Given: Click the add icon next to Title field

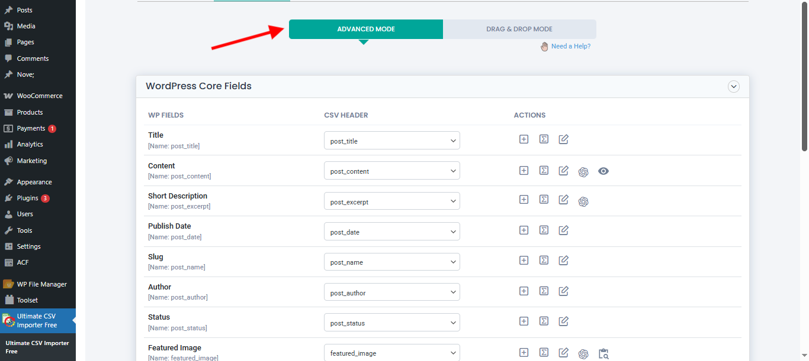Looking at the screenshot, I should [x=524, y=139].
